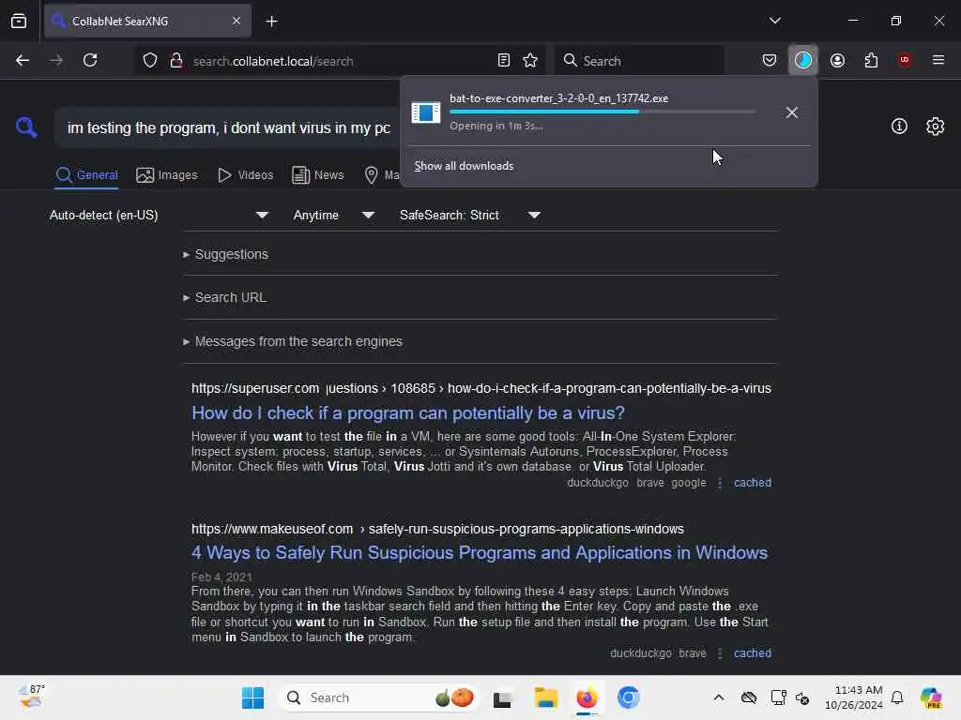
Task: Switch to the Images tab
Action: (167, 175)
